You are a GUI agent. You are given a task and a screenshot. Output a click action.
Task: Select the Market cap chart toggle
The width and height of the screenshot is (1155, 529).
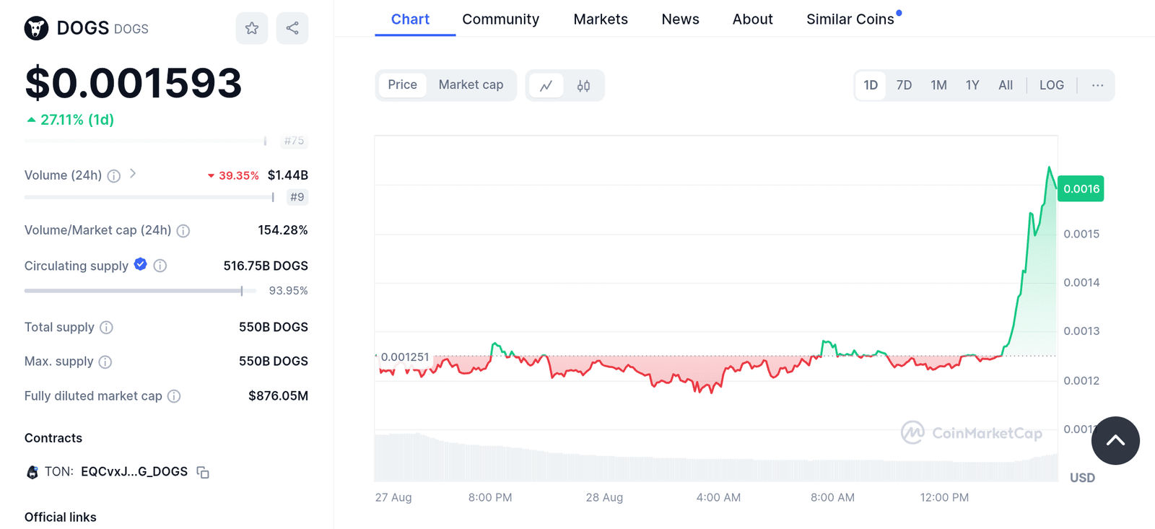coord(471,85)
